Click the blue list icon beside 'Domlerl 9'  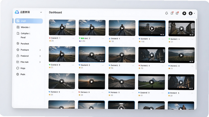(x=169, y=93)
